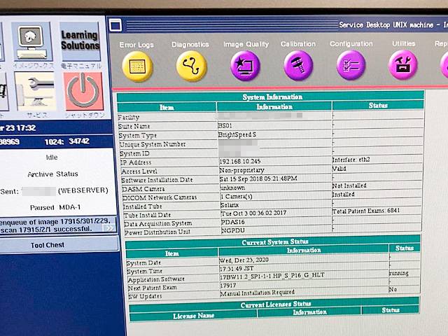Screen dimensions: 448x336
Task: Click the IP address 192.168.10.245
Action: click(x=240, y=162)
